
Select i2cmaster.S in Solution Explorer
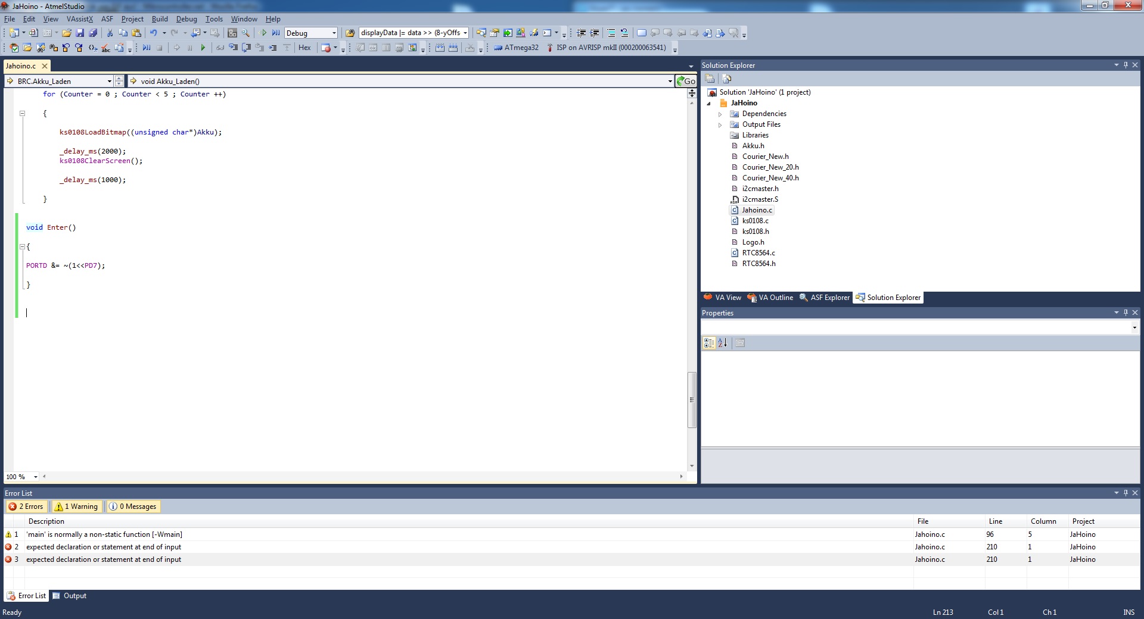click(x=760, y=199)
